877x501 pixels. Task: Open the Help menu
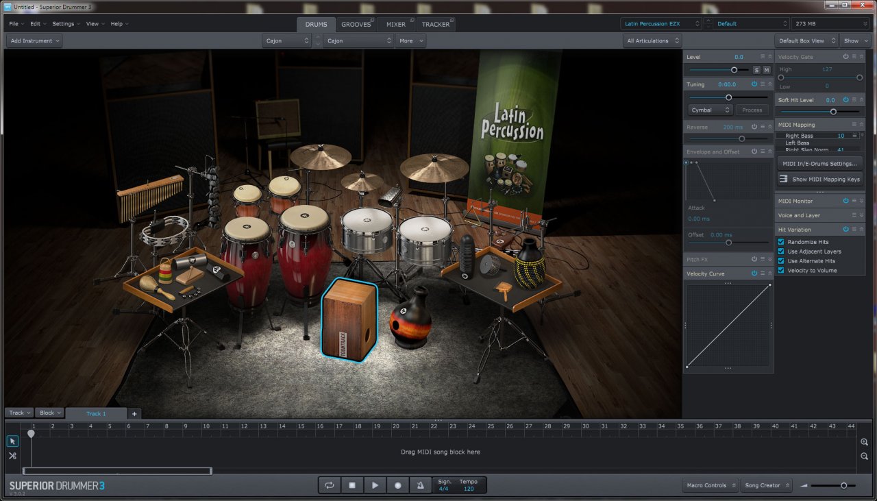point(119,23)
